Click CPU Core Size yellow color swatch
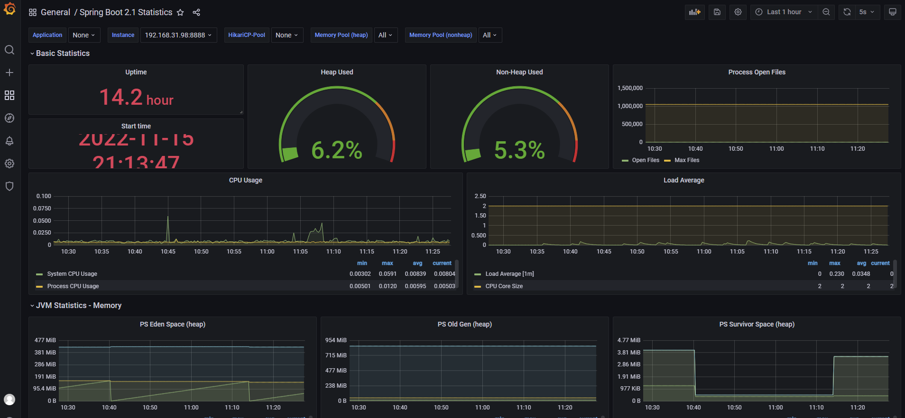This screenshot has height=418, width=905. tap(478, 287)
